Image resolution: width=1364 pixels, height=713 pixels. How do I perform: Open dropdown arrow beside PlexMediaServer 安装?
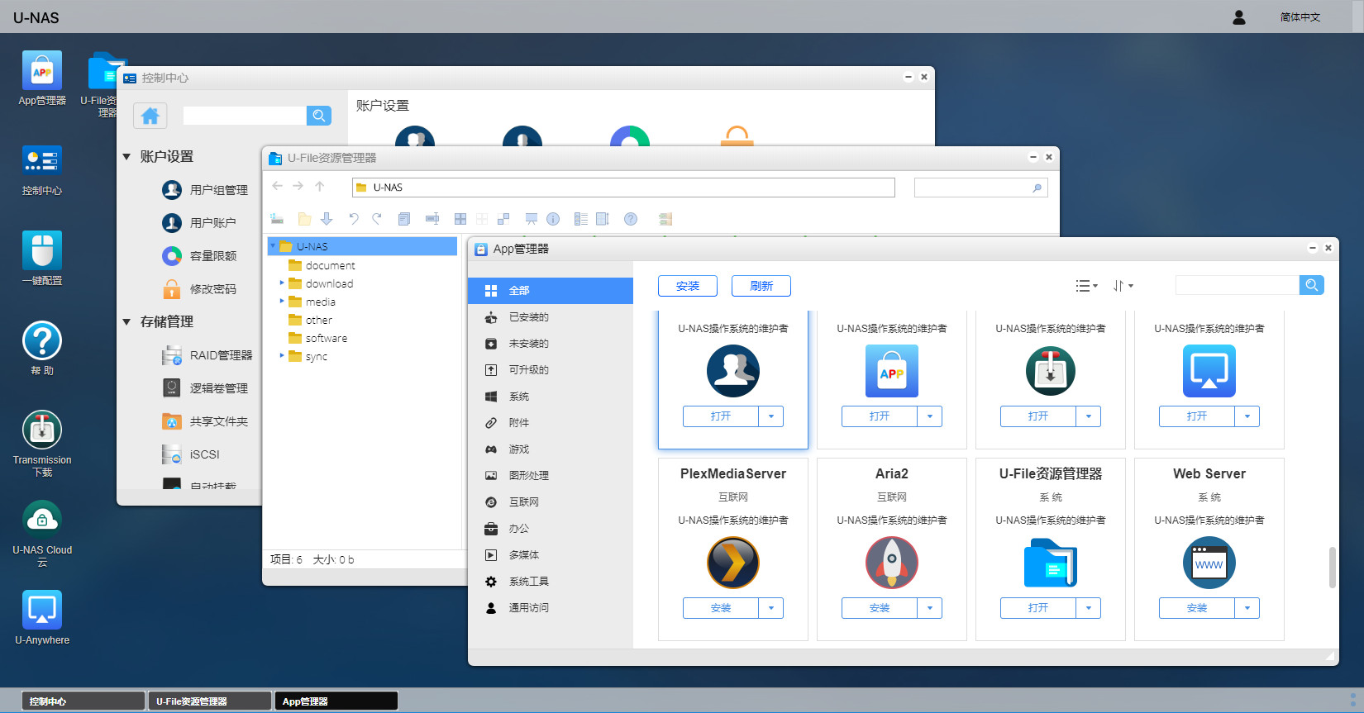(x=771, y=608)
